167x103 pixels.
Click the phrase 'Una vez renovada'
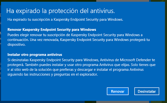pos(45,39)
